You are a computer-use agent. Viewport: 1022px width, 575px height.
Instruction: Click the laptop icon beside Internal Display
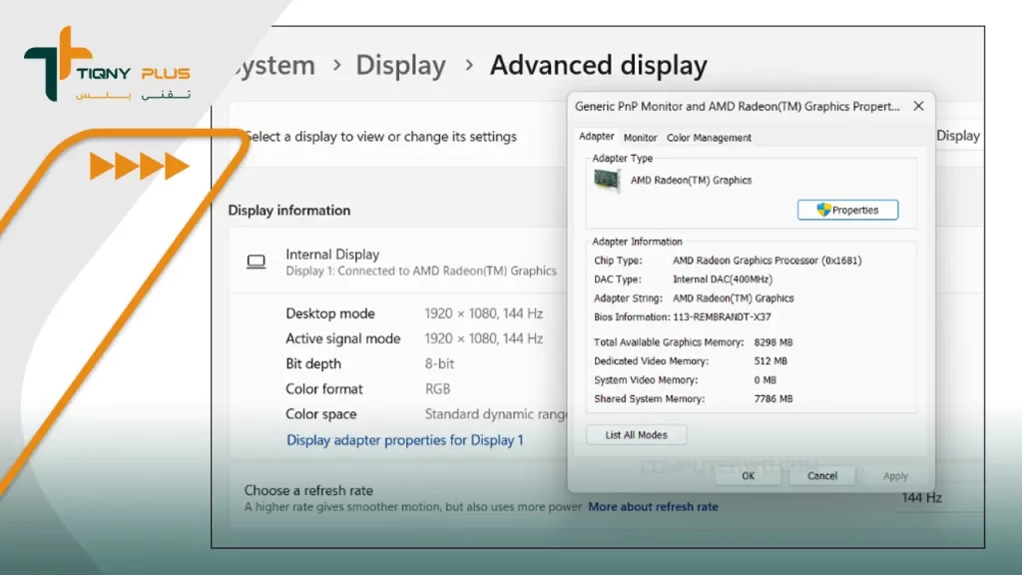click(256, 262)
